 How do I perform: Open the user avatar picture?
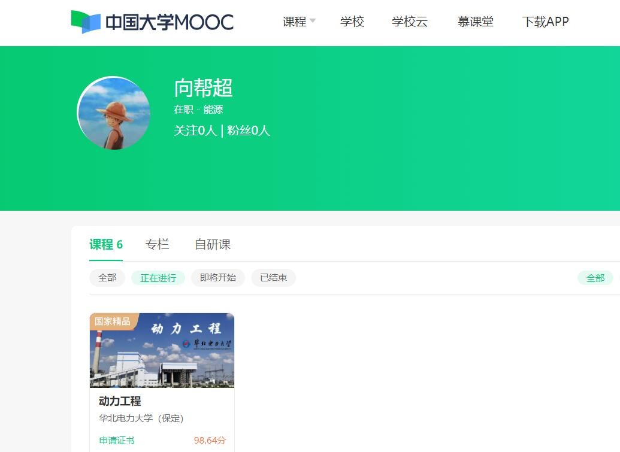point(114,113)
